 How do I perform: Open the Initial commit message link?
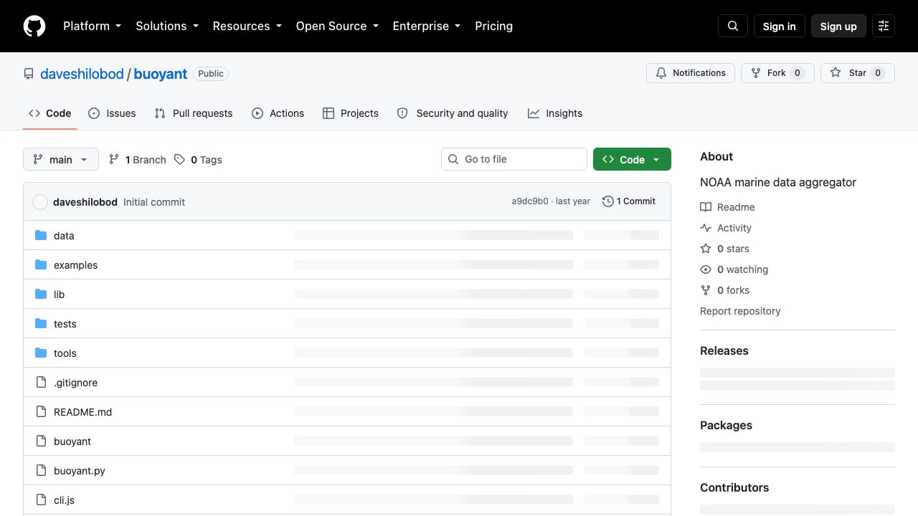click(154, 202)
